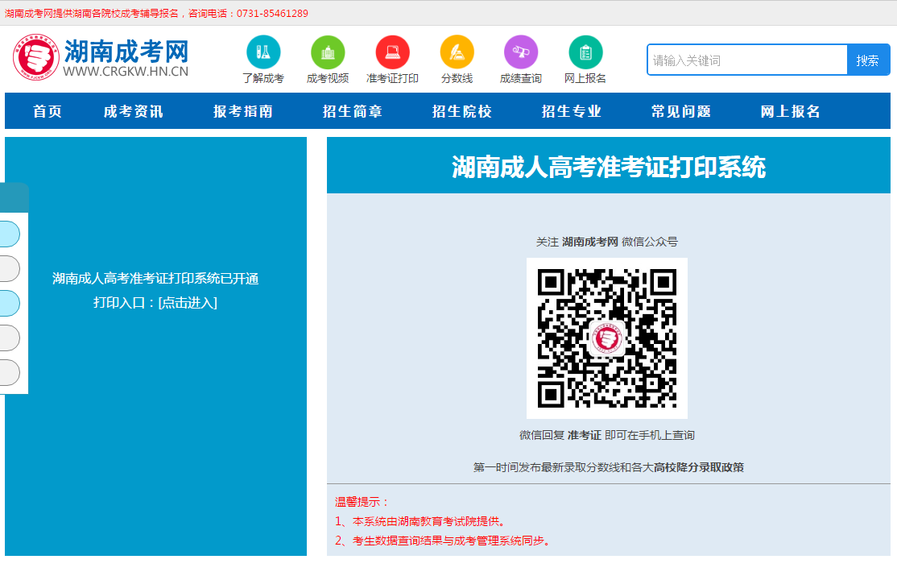The image size is (897, 576).
Task: Click the 湖南成考网 site title text
Action: coord(126,52)
